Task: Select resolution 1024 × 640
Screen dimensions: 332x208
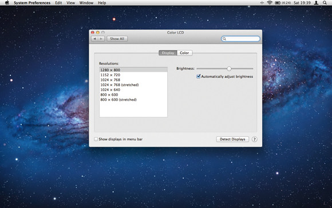Action: tap(133, 90)
